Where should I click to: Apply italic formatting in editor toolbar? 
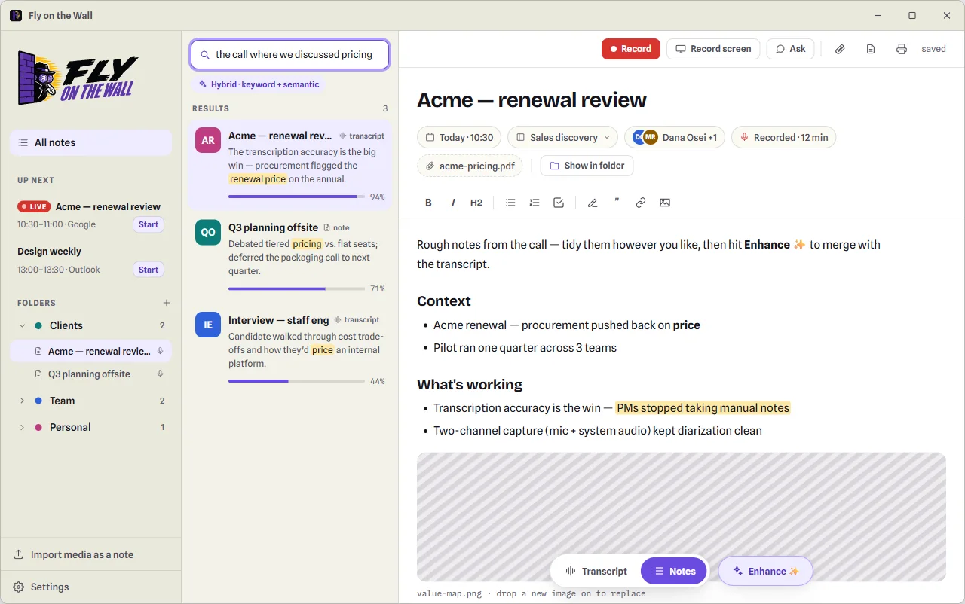[x=453, y=203]
